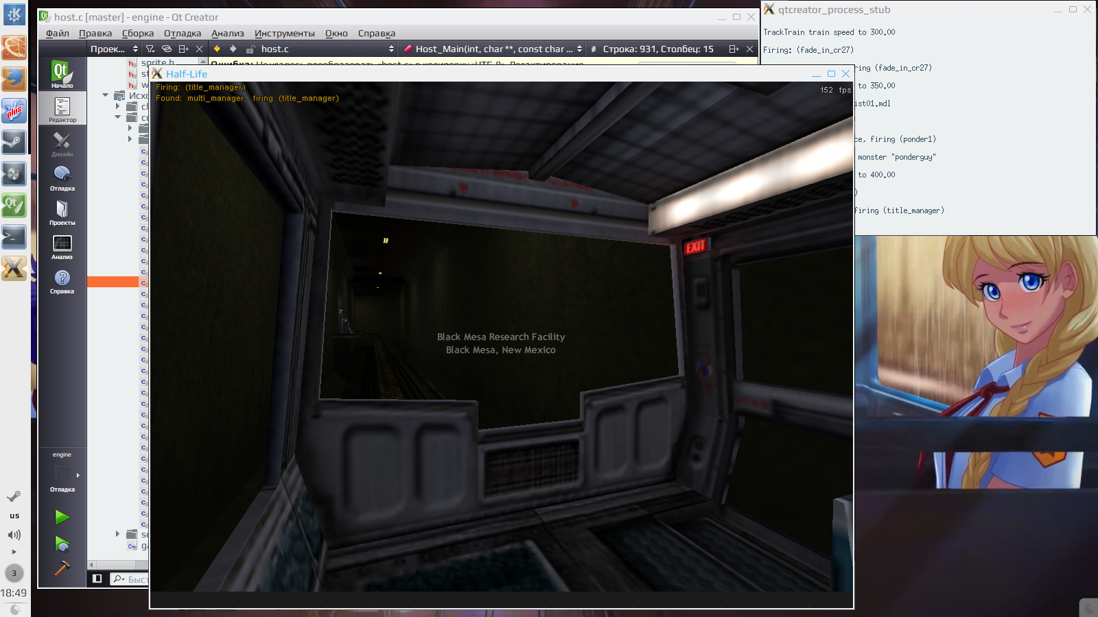The image size is (1098, 617).
Task: Click the orange citrus application icon
Action: (14, 47)
